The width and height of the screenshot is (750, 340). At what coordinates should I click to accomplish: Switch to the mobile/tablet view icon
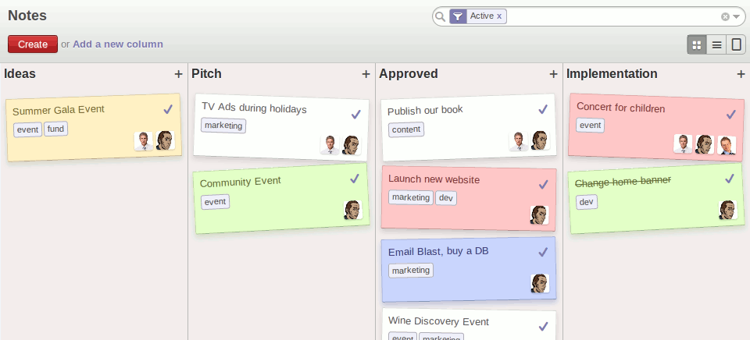click(736, 45)
